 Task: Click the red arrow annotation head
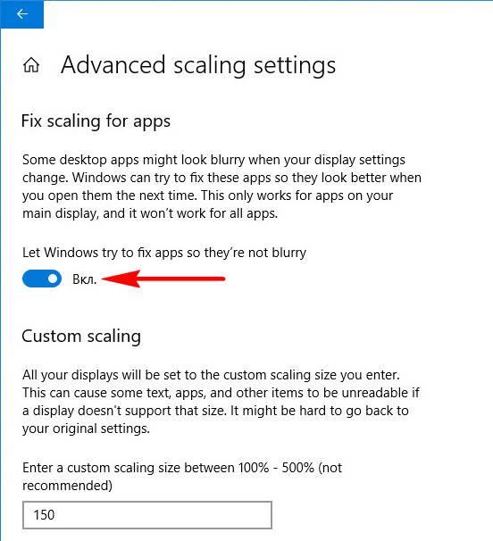pyautogui.click(x=121, y=279)
